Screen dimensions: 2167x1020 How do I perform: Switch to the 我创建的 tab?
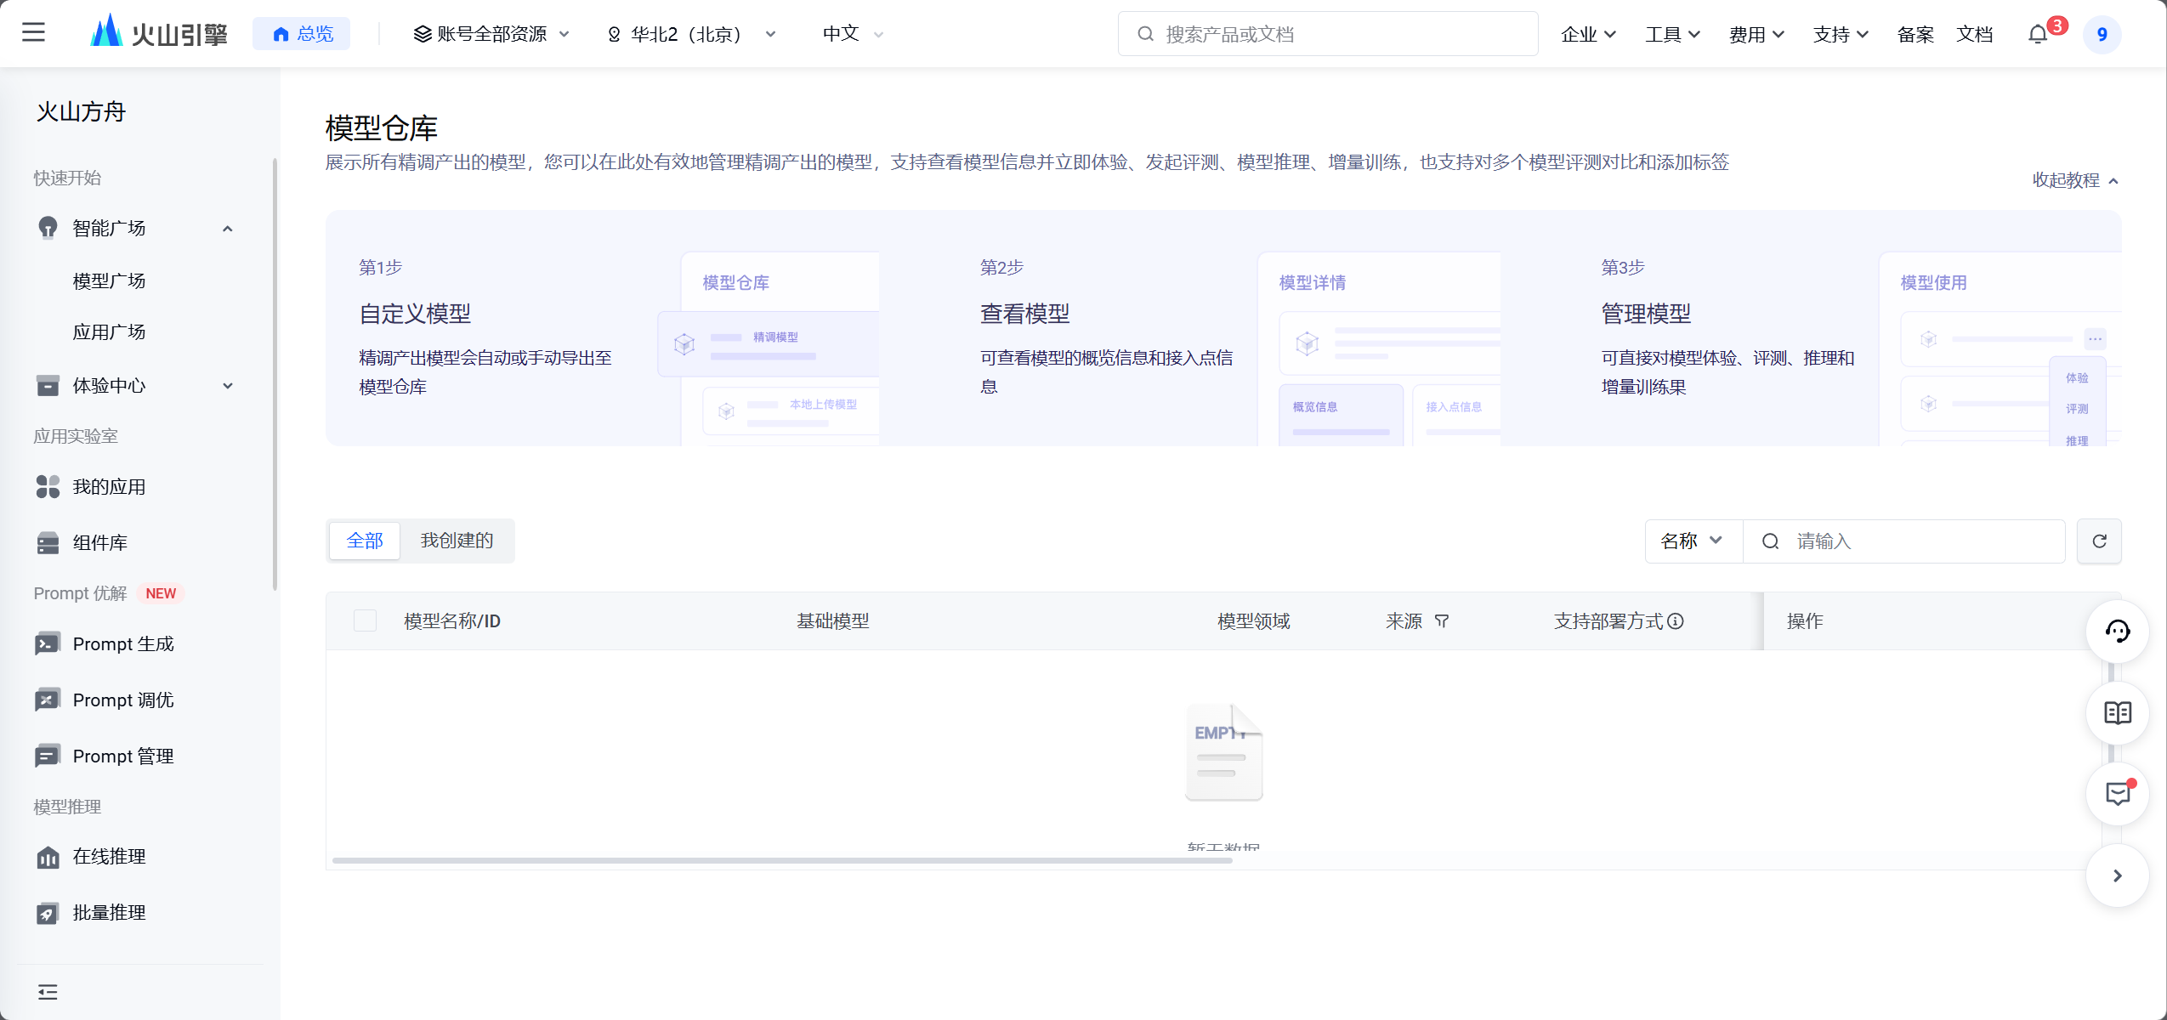457,541
